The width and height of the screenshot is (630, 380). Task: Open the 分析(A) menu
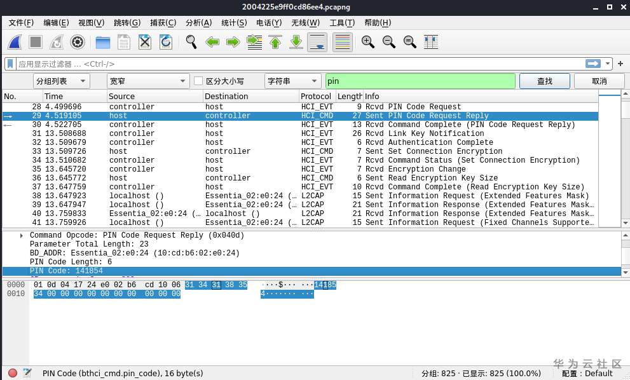(x=198, y=23)
